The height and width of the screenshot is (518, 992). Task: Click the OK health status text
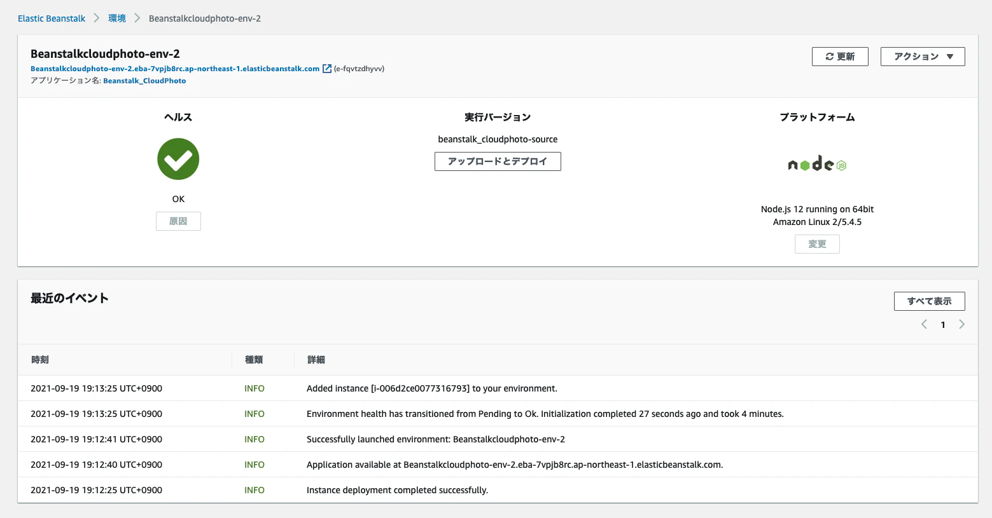pyautogui.click(x=178, y=199)
